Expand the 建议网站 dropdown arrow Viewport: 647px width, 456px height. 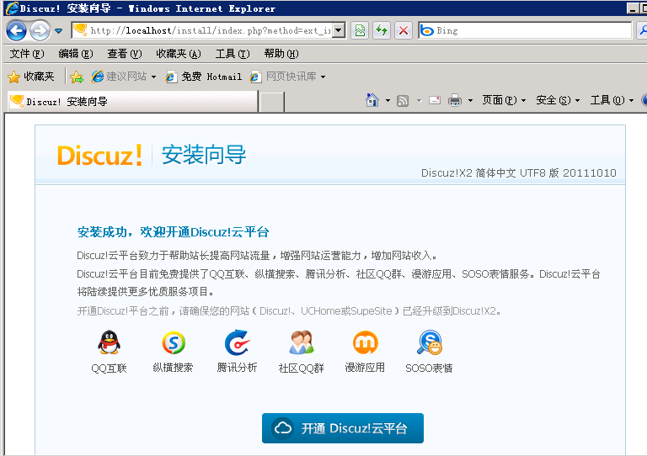point(153,77)
